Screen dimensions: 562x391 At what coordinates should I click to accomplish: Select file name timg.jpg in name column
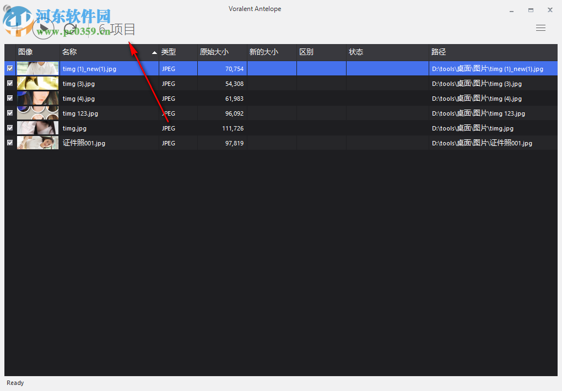pos(74,128)
